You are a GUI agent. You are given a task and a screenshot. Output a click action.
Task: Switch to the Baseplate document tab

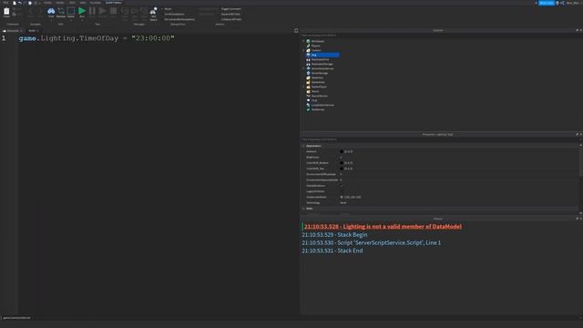(x=13, y=31)
